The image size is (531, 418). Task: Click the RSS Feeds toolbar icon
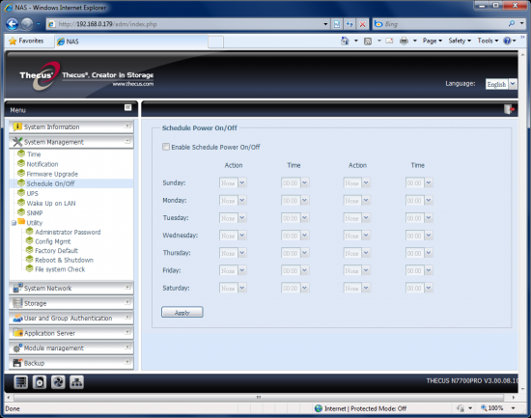coord(368,41)
